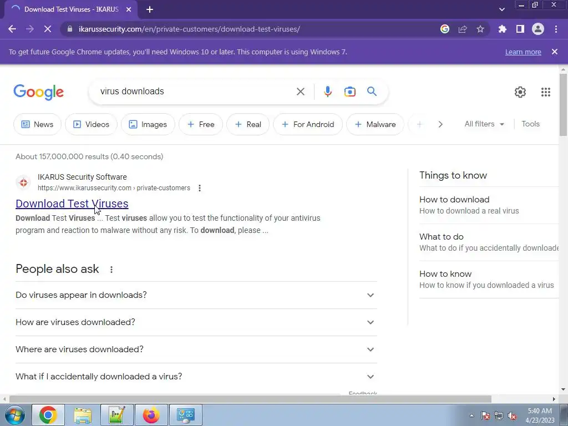Add the Malware filter chip
The image size is (568, 426).
click(x=376, y=124)
